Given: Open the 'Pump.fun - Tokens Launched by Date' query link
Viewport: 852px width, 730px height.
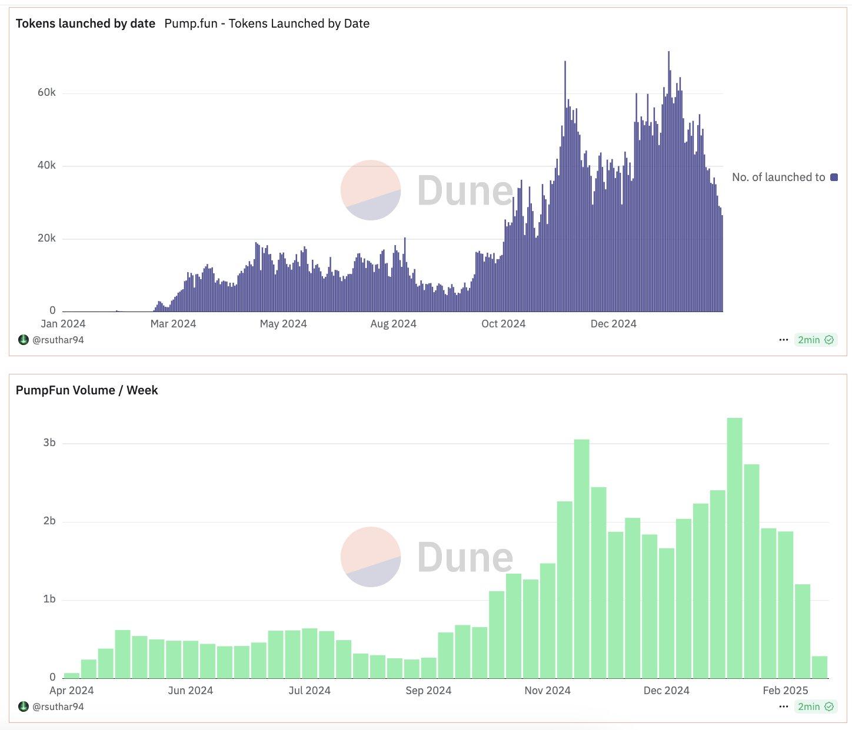Looking at the screenshot, I should tap(267, 24).
